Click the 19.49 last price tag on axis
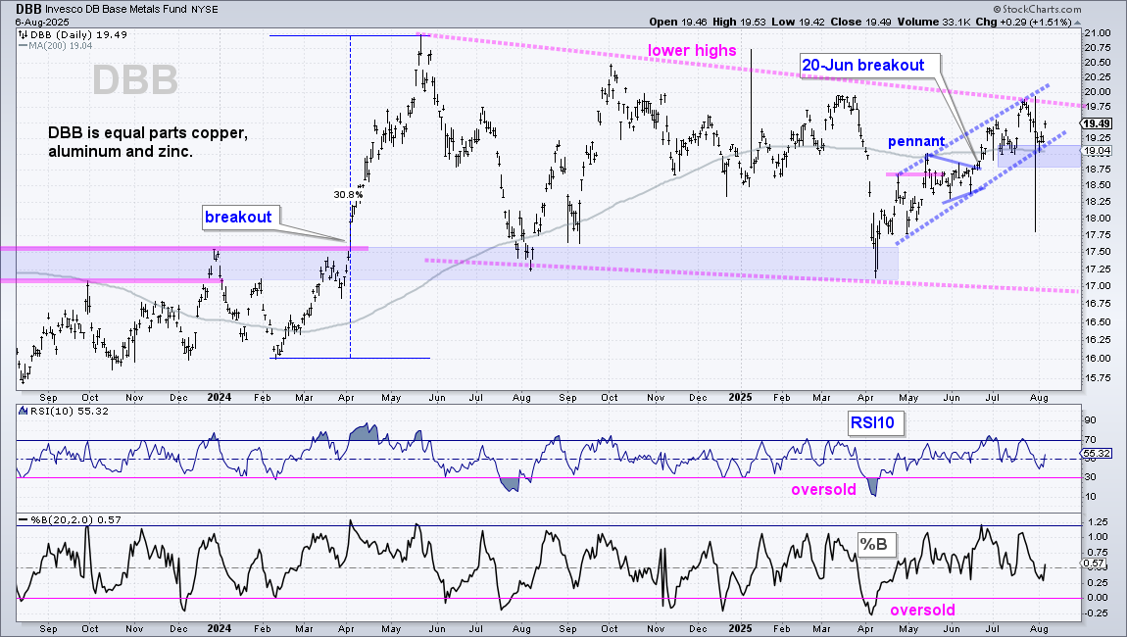The height and width of the screenshot is (637, 1127). (1098, 123)
